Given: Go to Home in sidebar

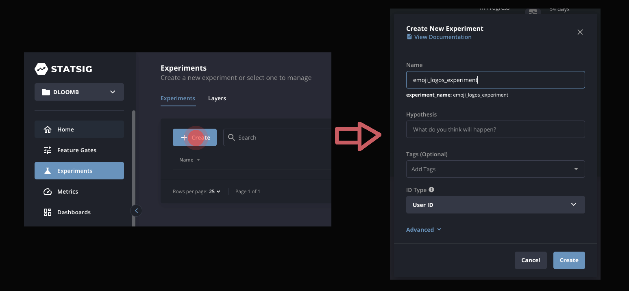Looking at the screenshot, I should (79, 129).
